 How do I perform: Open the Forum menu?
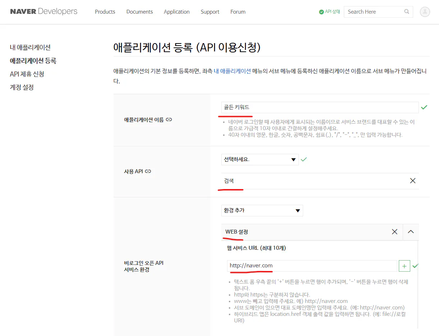click(x=238, y=12)
